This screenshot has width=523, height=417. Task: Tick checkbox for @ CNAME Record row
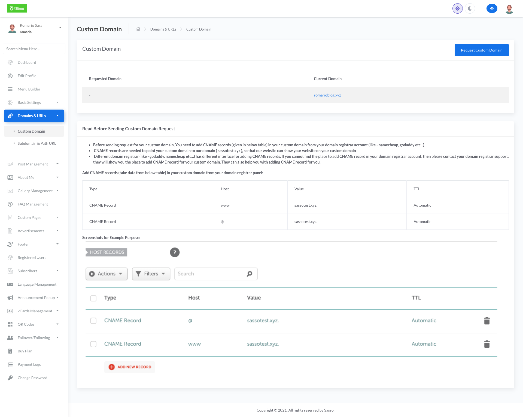[93, 321]
